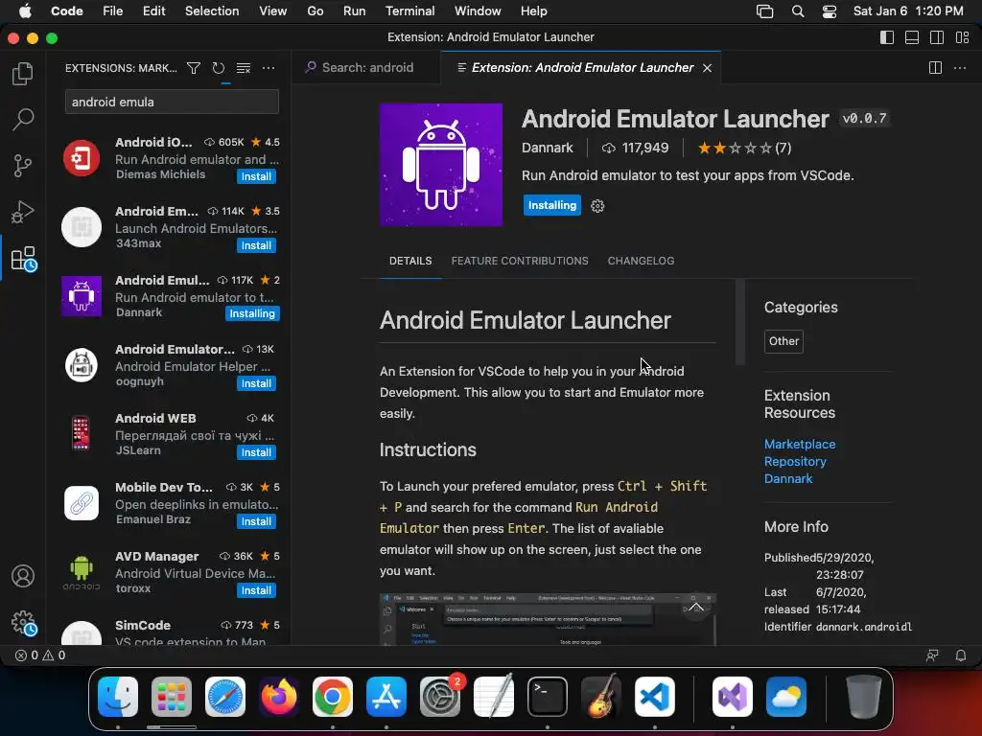Install AVD Manager by toroxx
982x736 pixels.
pyautogui.click(x=256, y=590)
